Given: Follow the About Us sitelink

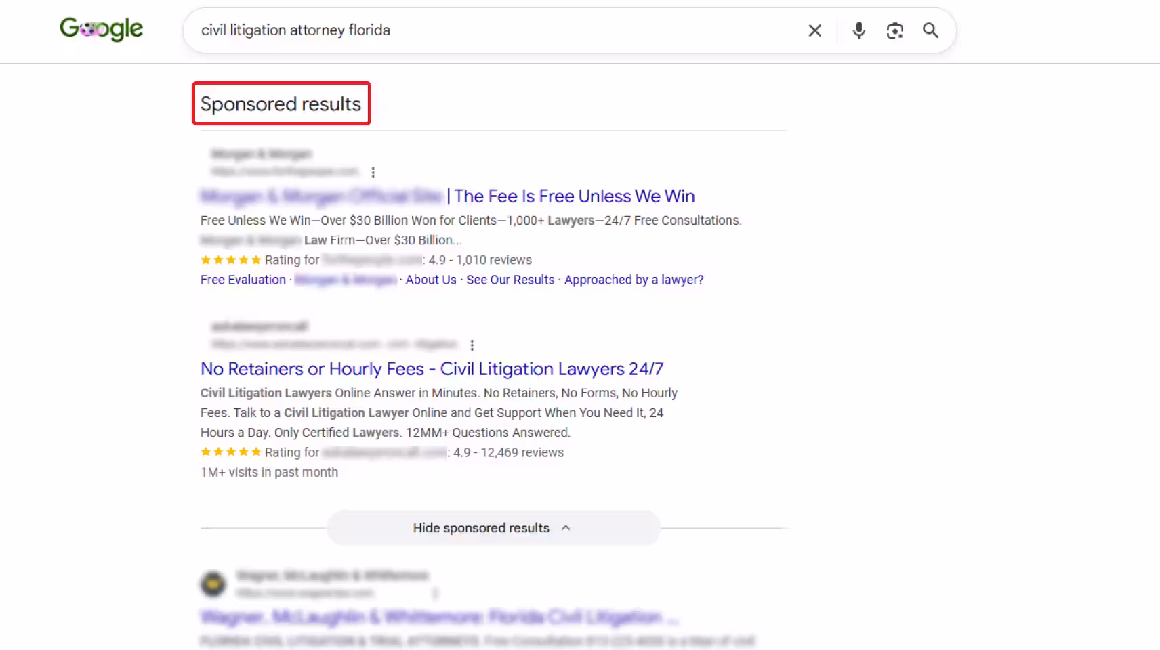Looking at the screenshot, I should click(431, 280).
